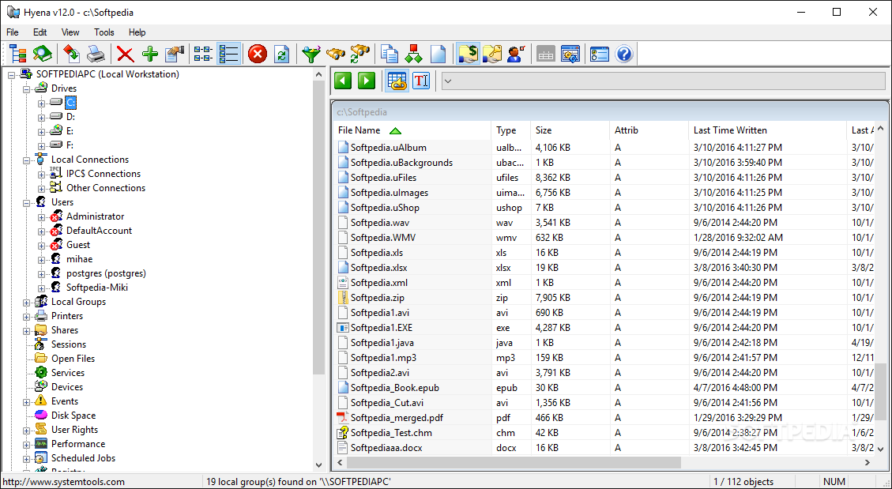Collapse the Users tree node
Viewport: 892px width, 489px height.
click(x=26, y=202)
